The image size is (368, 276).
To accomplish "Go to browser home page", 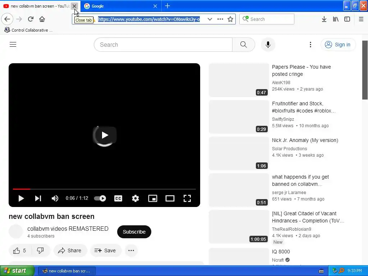I will 42,19.
